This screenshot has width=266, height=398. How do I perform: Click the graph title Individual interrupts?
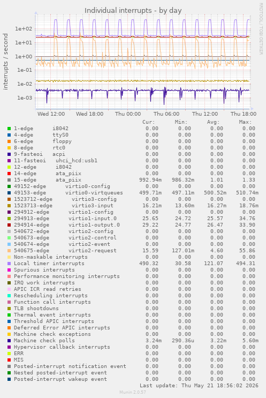pyautogui.click(x=133, y=10)
